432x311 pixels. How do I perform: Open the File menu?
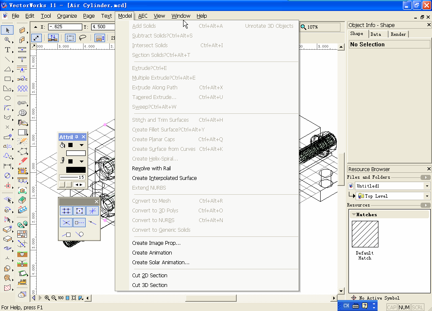click(16, 16)
